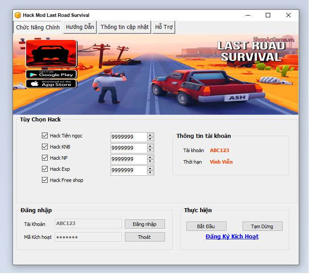Toggle the Hack KNB checkbox

[x=45, y=147]
